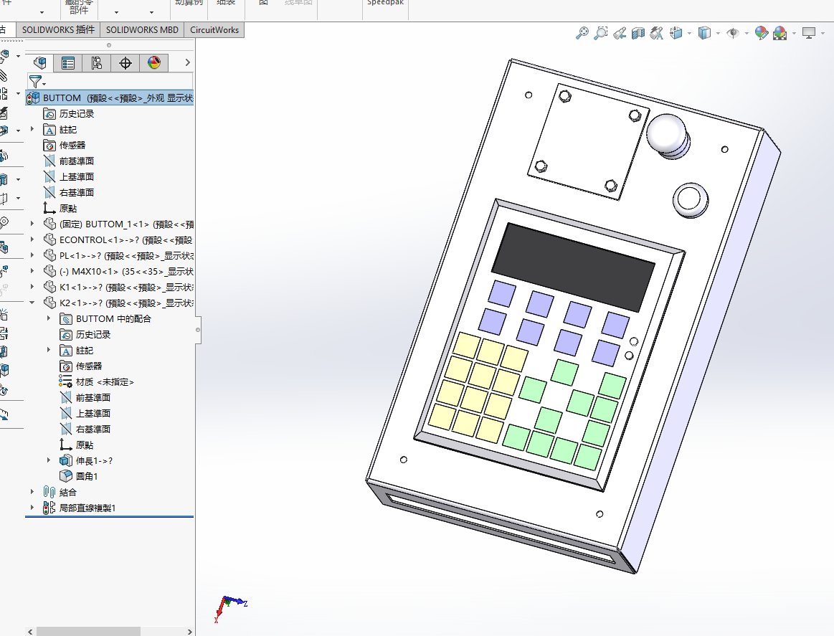The height and width of the screenshot is (636, 834).
Task: Click the K2<1> part icon
Action: pos(49,303)
